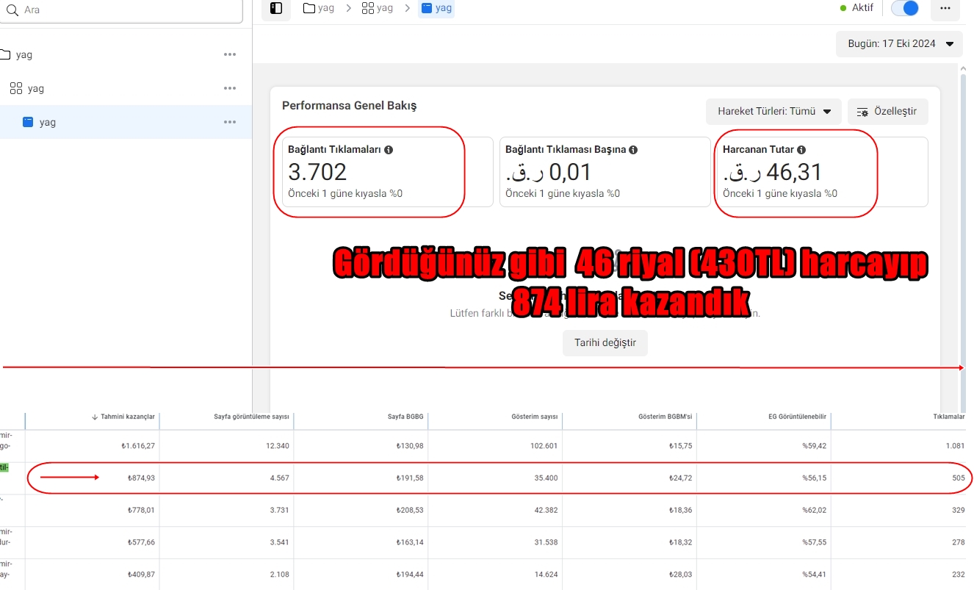Toggle the sidebar panel icon beside the breadcrumb

(276, 8)
